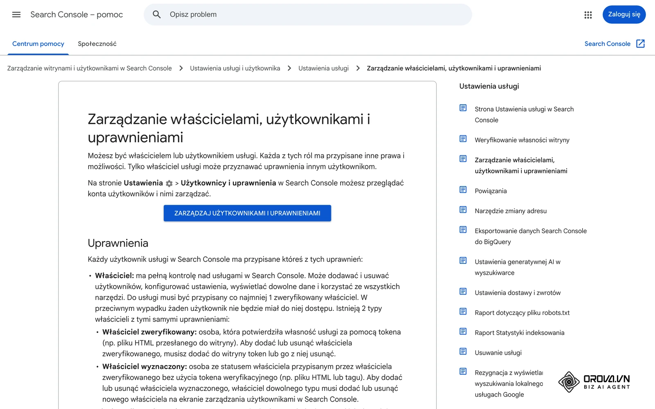Viewport: 655px width, 409px height.
Task: Click Zarządzaj użytkownikami i uprawnieniami button
Action: click(247, 213)
